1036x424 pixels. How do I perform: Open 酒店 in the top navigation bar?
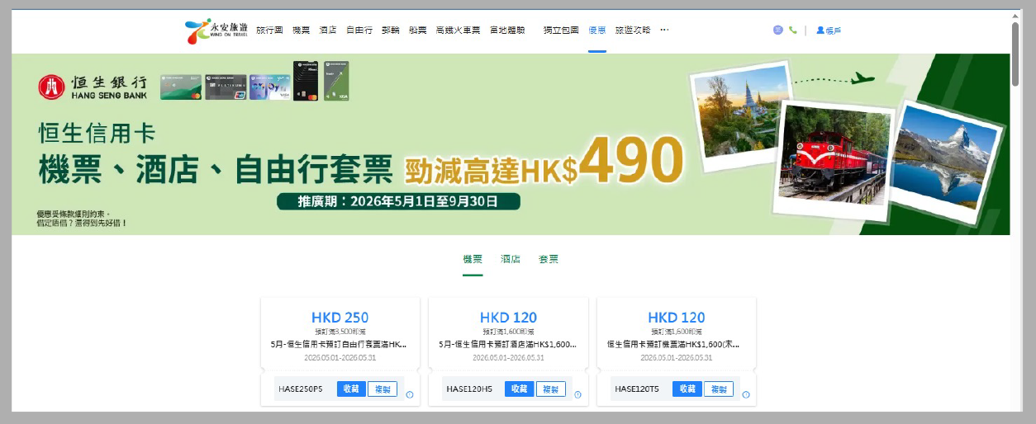point(328,30)
